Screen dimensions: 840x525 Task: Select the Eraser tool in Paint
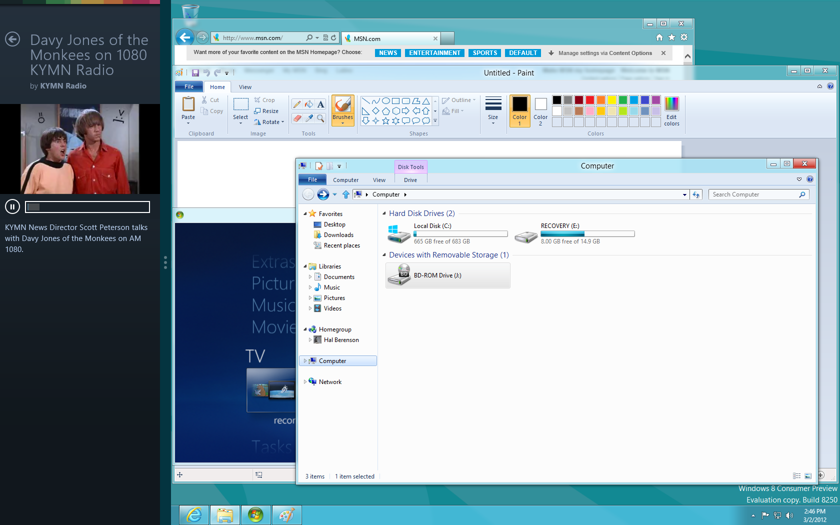tap(297, 118)
